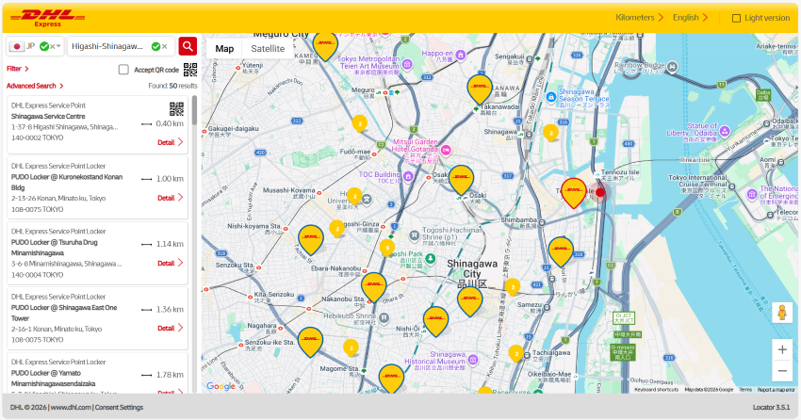Viewport: 801px width, 420px height.
Task: Clear the JP country field with X
Action: pyautogui.click(x=52, y=46)
